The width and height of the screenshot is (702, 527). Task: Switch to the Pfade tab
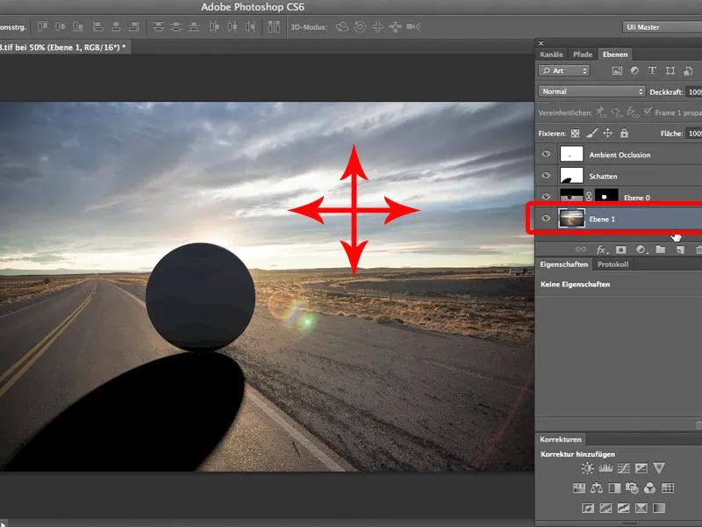[x=583, y=54]
